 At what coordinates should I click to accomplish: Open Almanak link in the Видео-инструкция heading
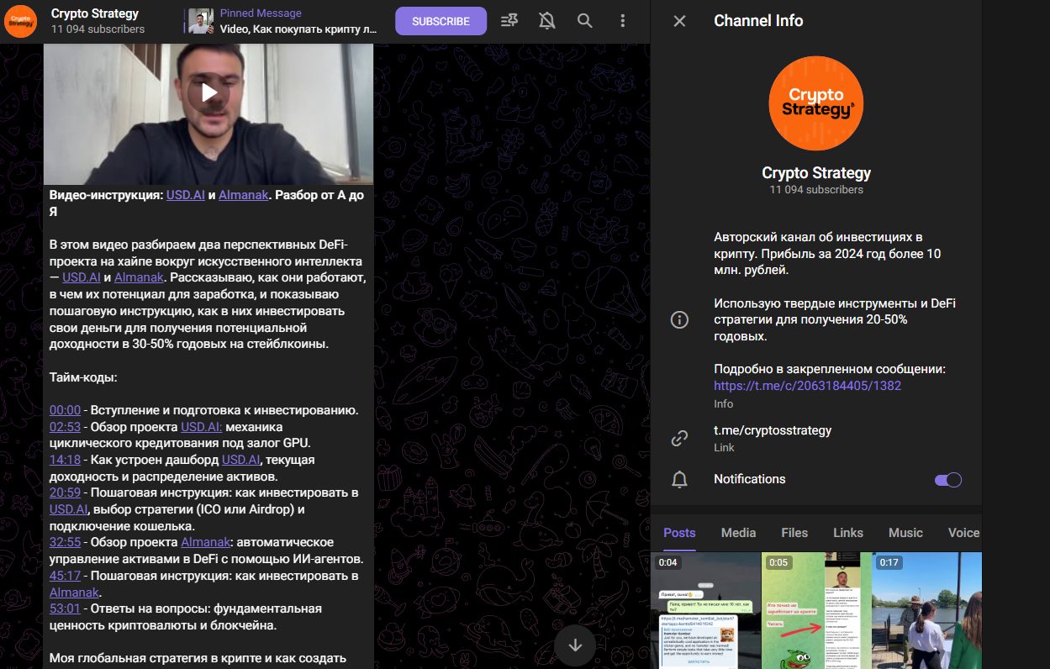coord(244,195)
